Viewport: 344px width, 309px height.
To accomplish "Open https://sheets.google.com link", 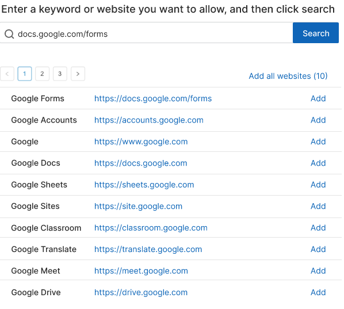I will pos(144,185).
